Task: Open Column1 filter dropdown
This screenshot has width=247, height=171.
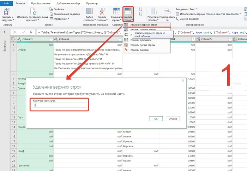Action: click(51, 39)
